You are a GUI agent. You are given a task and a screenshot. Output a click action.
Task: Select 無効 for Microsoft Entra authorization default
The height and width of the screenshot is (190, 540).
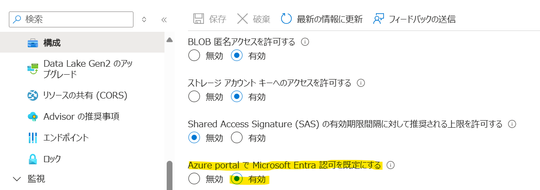coord(194,179)
